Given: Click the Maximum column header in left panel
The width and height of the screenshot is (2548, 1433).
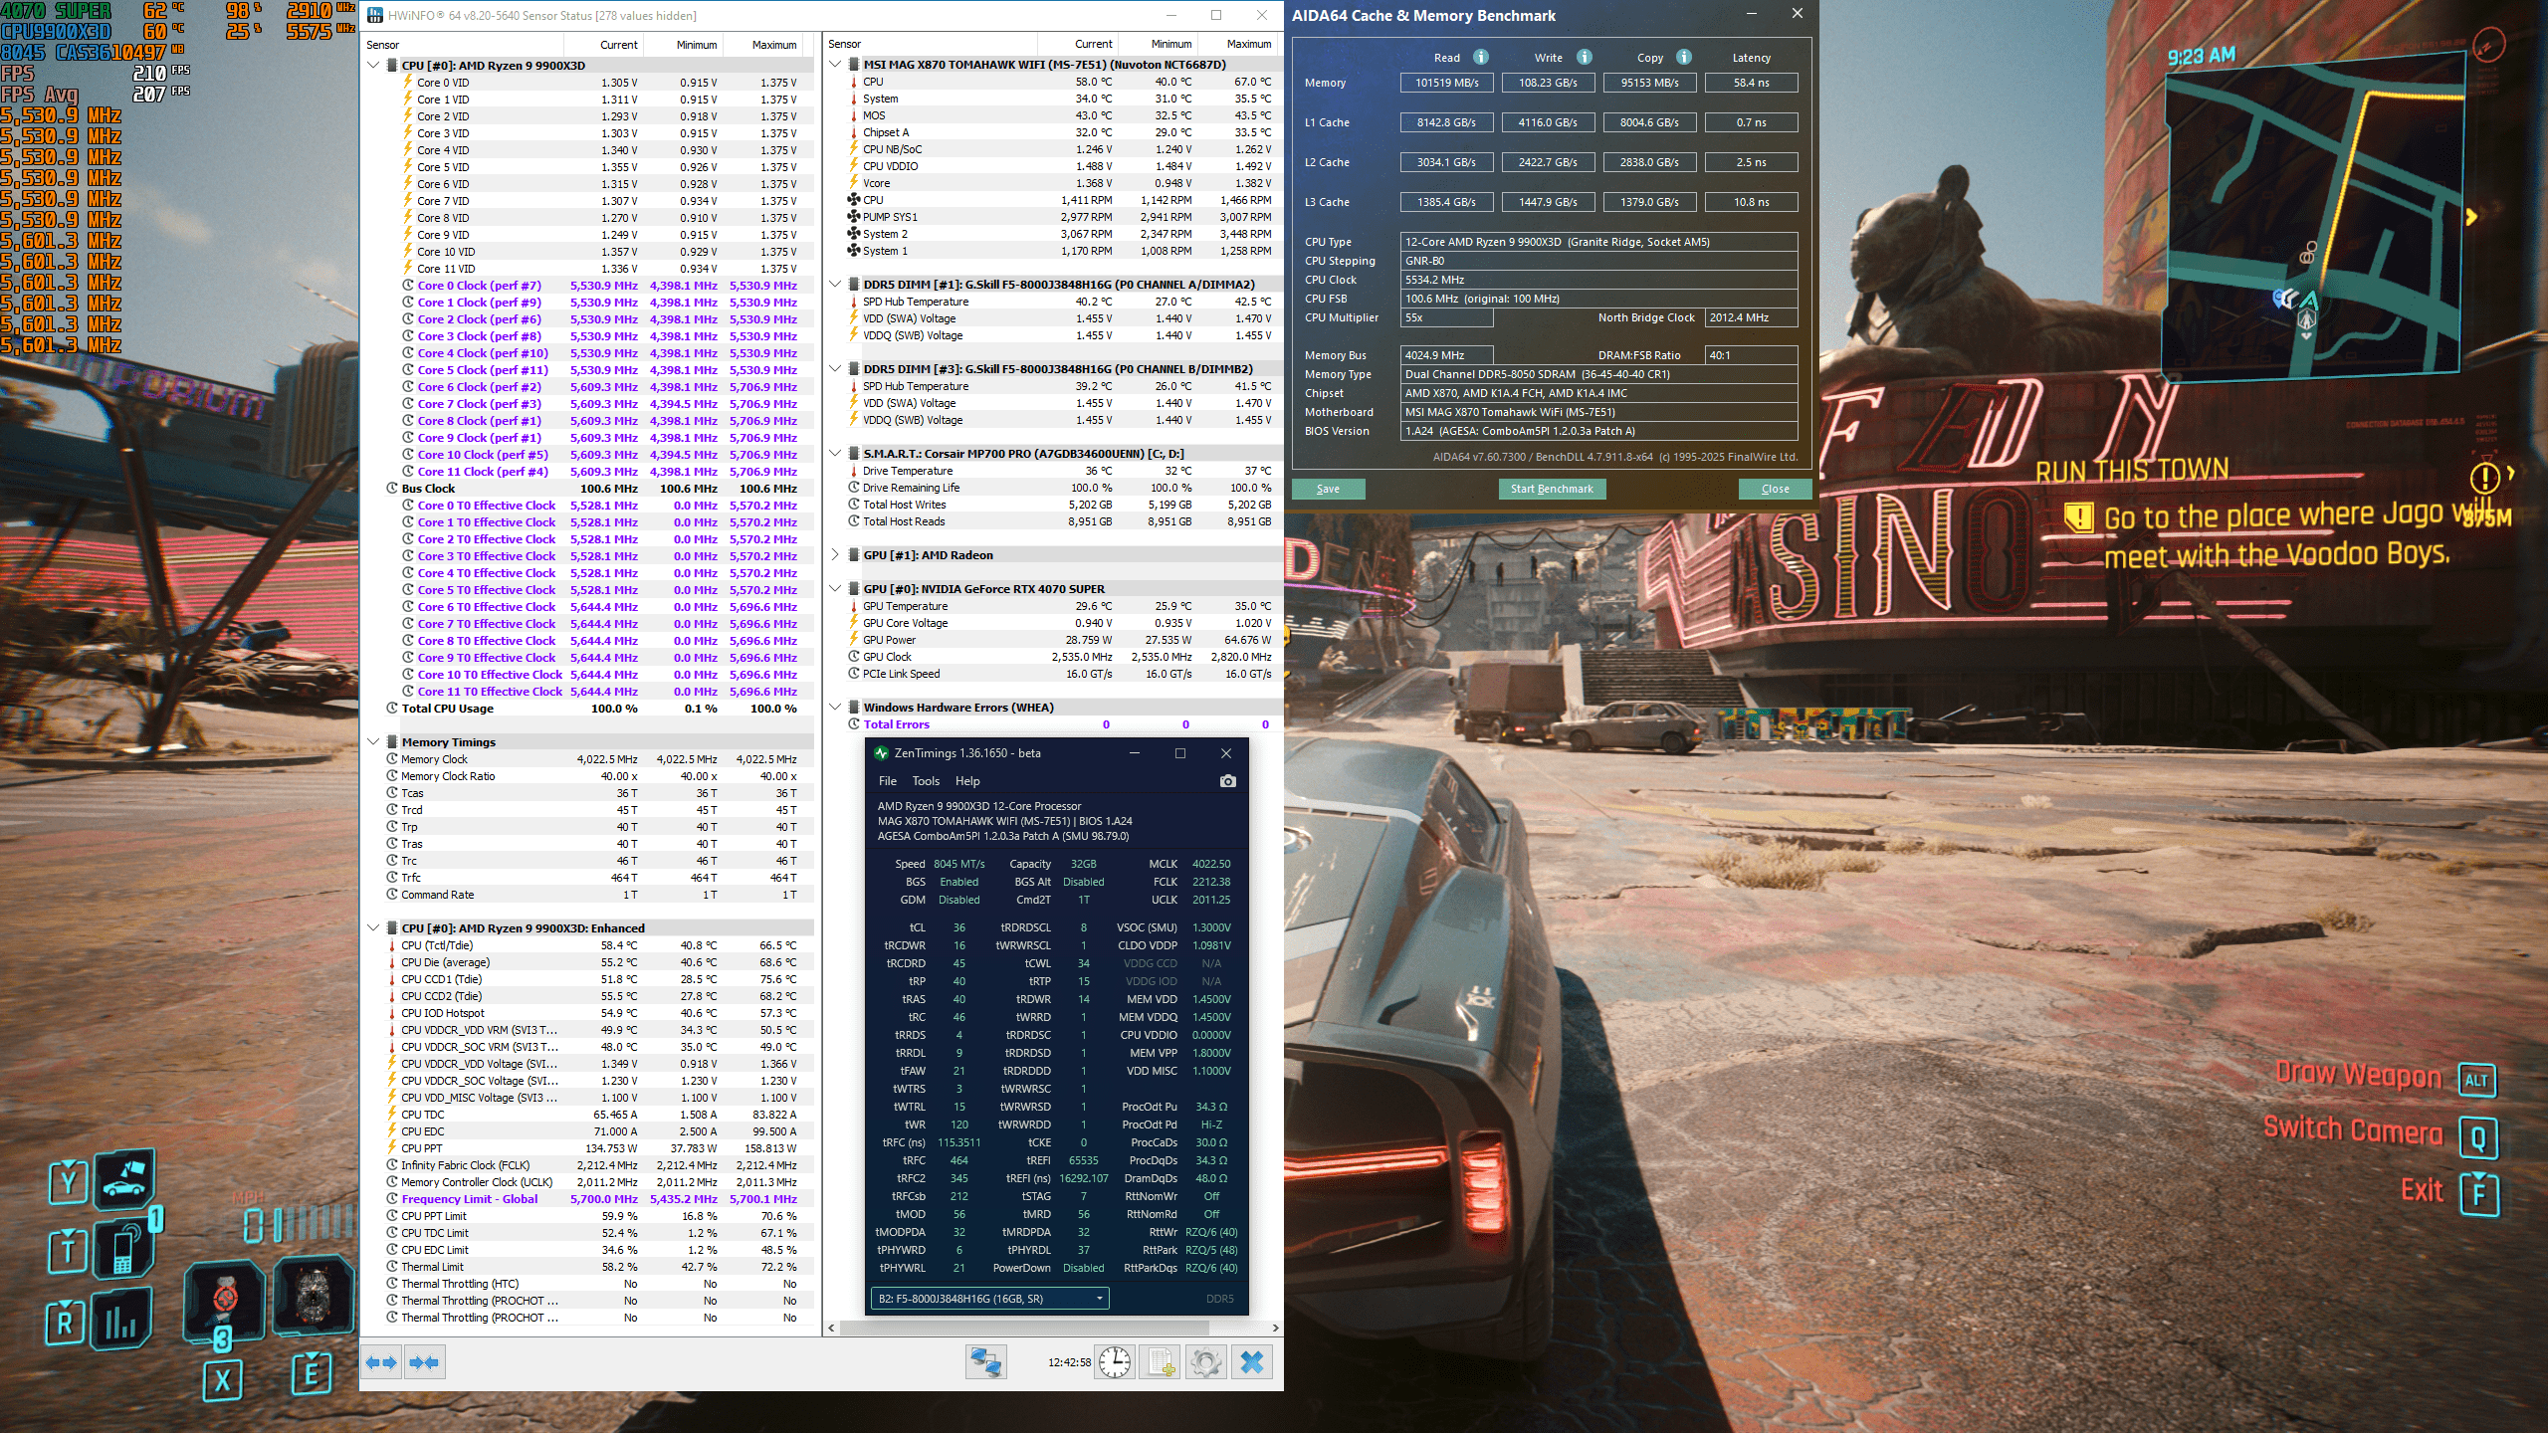Looking at the screenshot, I should click(773, 45).
